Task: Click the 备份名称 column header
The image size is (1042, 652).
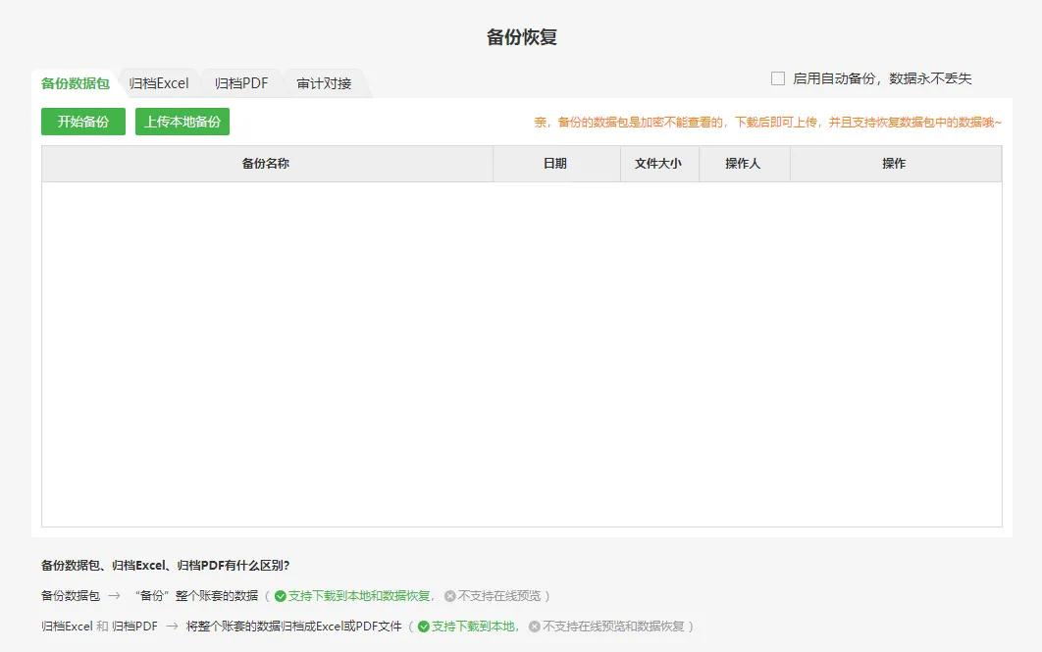Action: [x=267, y=164]
